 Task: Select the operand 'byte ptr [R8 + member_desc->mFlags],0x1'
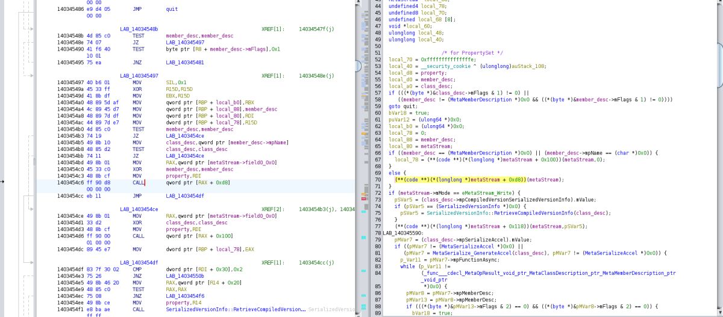pyautogui.click(x=223, y=49)
